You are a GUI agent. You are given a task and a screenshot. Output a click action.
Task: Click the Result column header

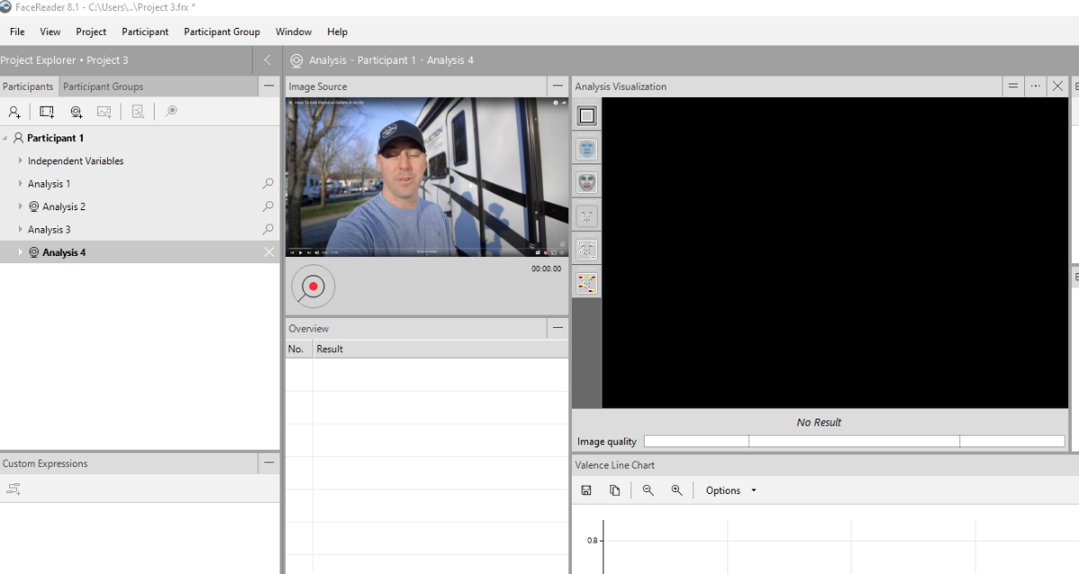(x=440, y=349)
